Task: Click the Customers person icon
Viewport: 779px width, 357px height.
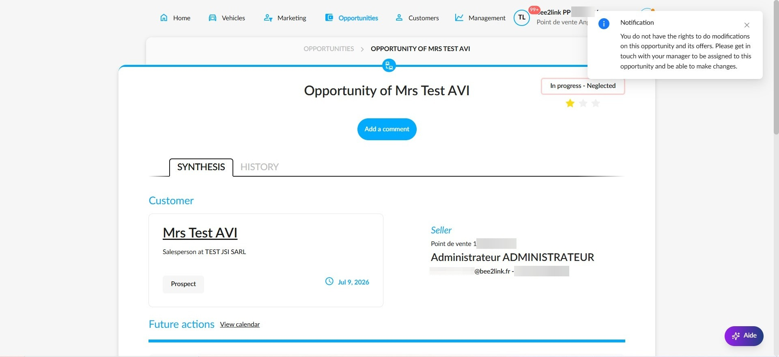Action: click(399, 17)
